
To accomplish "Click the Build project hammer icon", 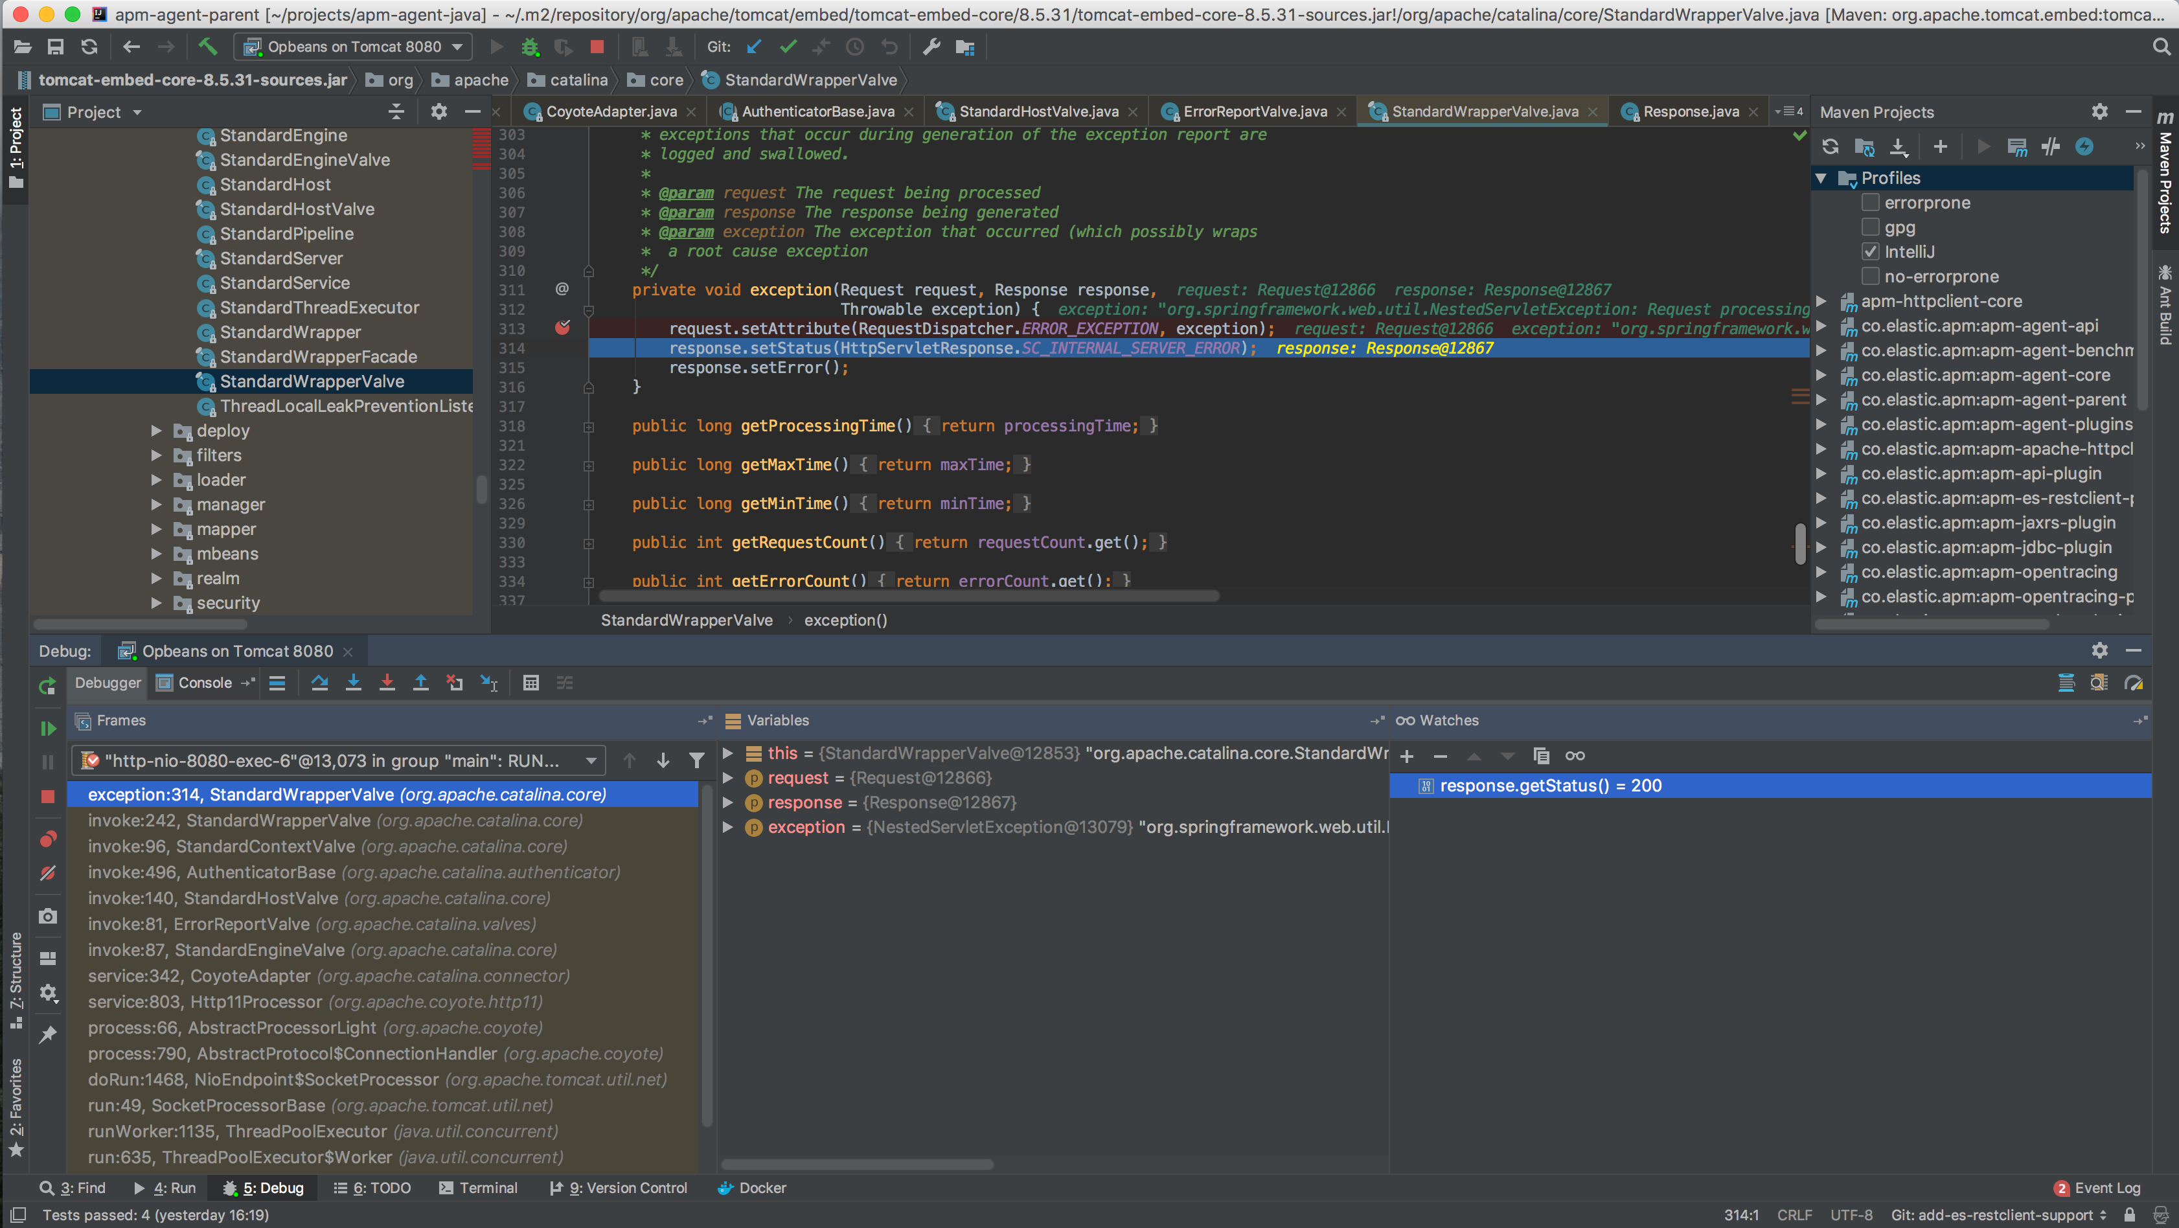I will click(208, 47).
